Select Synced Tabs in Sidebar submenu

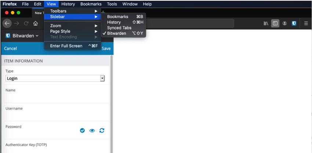pyautogui.click(x=124, y=28)
